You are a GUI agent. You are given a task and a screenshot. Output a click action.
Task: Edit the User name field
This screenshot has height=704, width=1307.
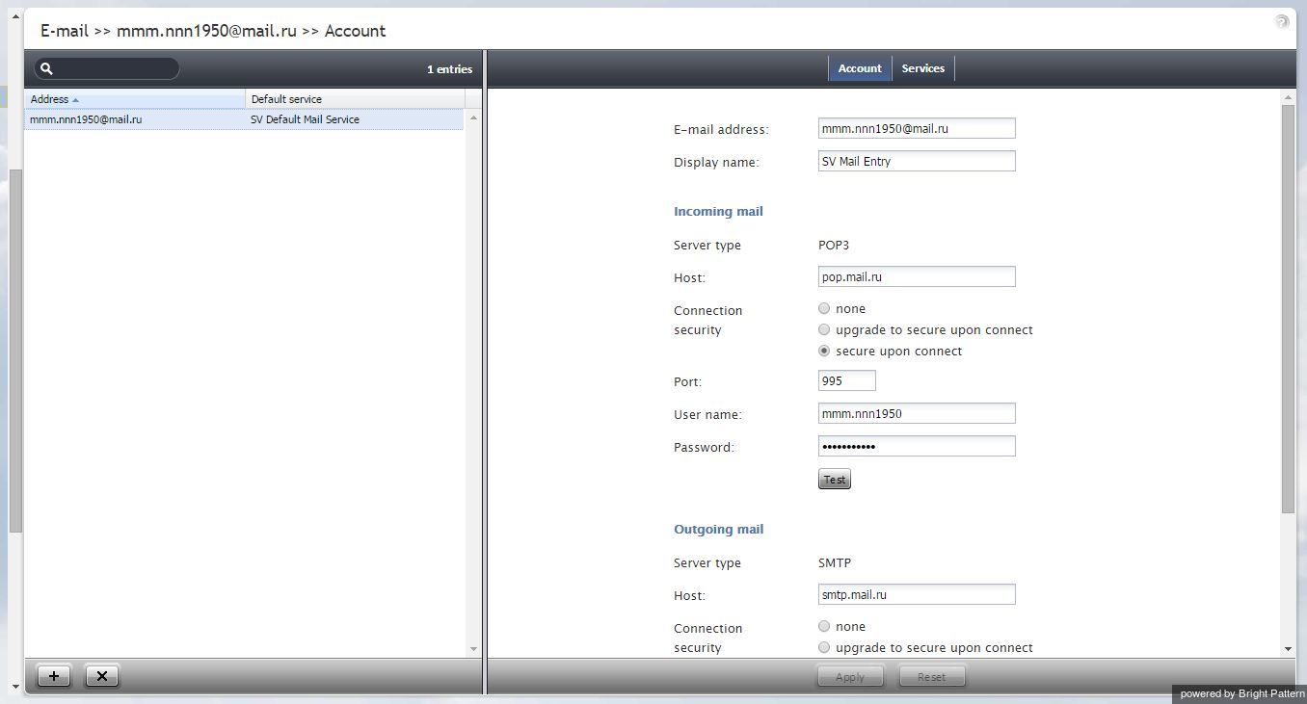click(917, 413)
